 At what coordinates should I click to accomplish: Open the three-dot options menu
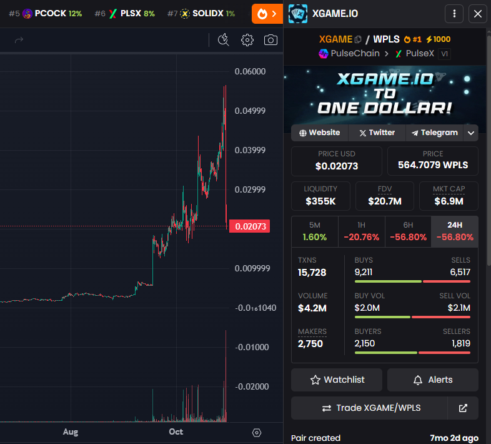tap(454, 14)
